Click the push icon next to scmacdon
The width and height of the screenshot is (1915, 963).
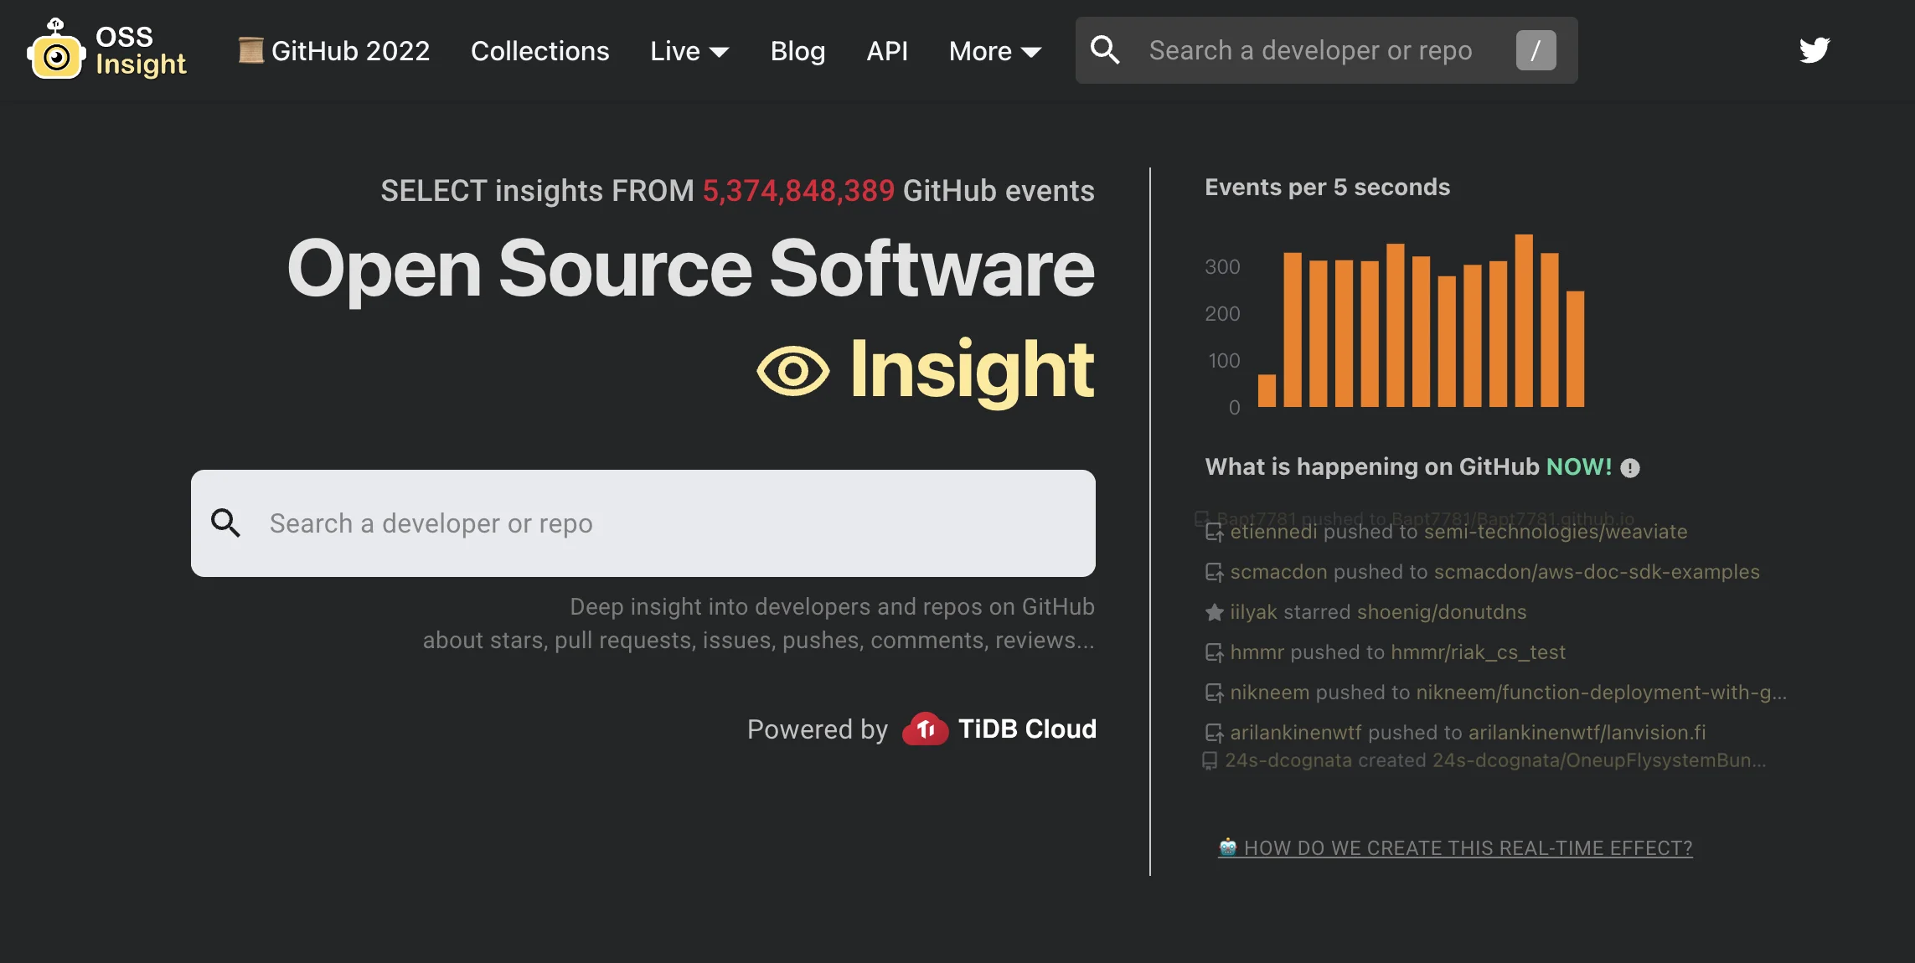[x=1214, y=572]
